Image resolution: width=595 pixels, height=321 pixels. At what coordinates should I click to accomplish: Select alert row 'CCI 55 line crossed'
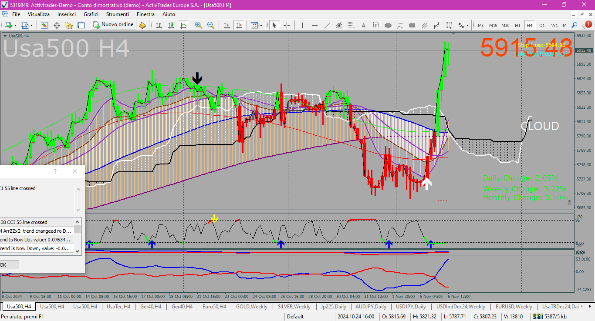tap(37, 222)
